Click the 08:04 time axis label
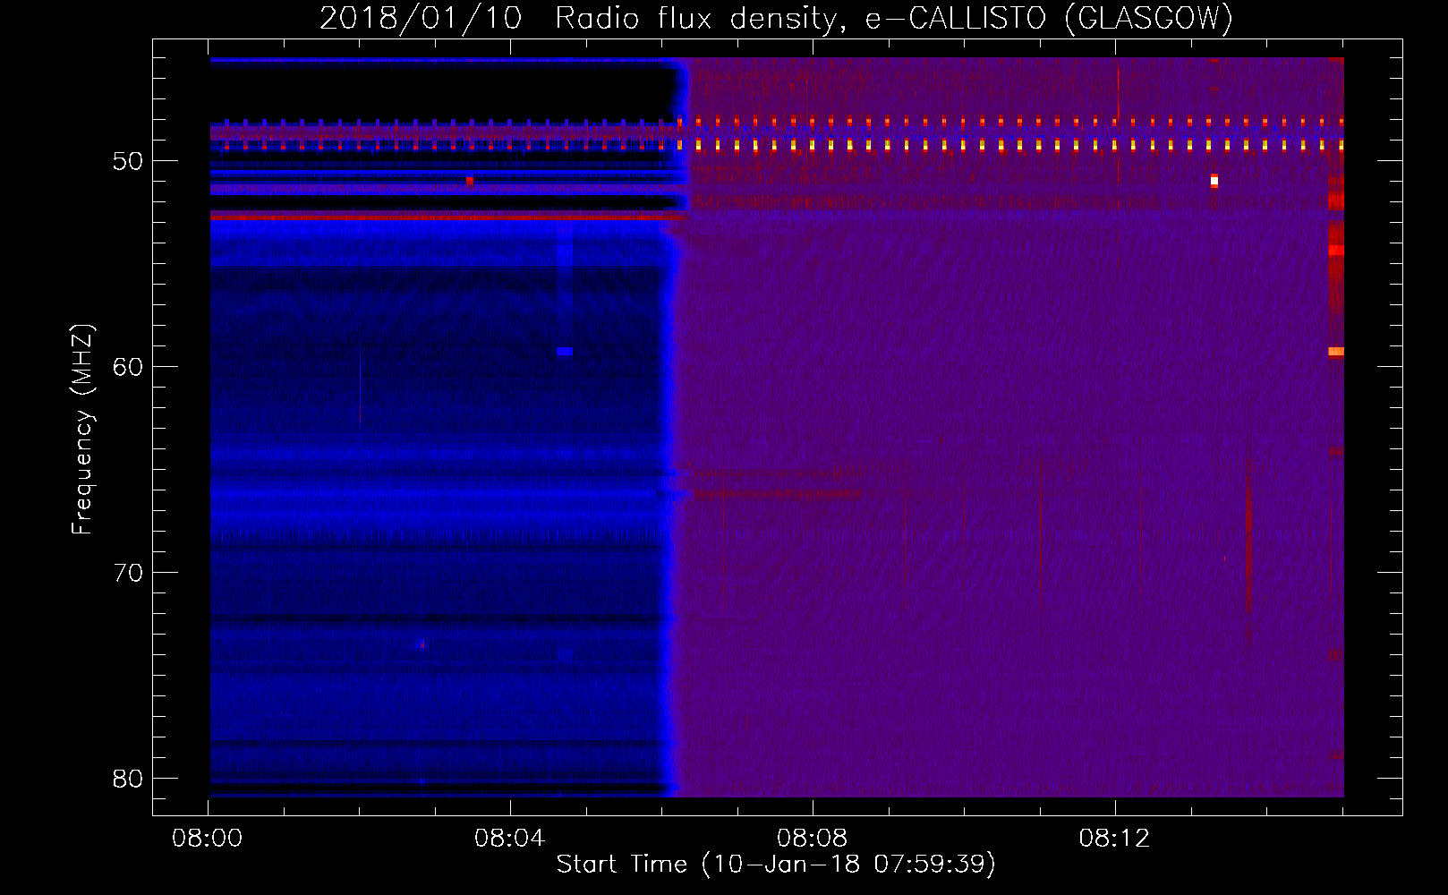Screen dimensions: 1448x895 pos(509,839)
